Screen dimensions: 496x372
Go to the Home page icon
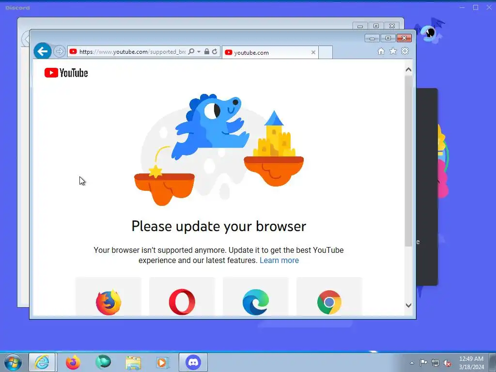[x=381, y=51]
